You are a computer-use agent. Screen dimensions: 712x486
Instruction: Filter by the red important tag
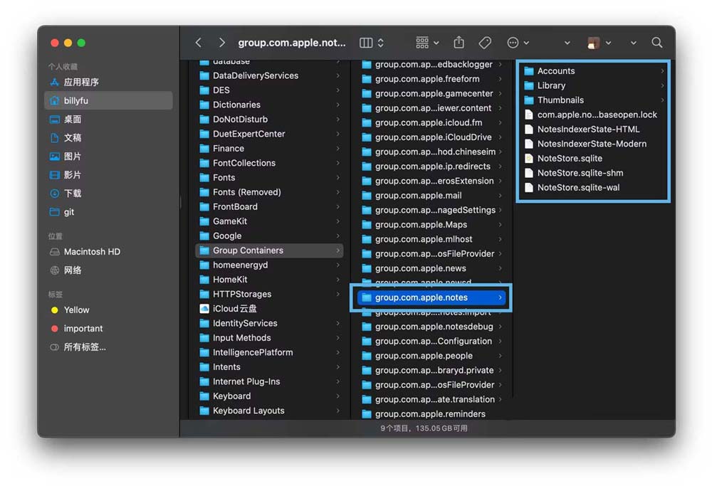point(55,329)
